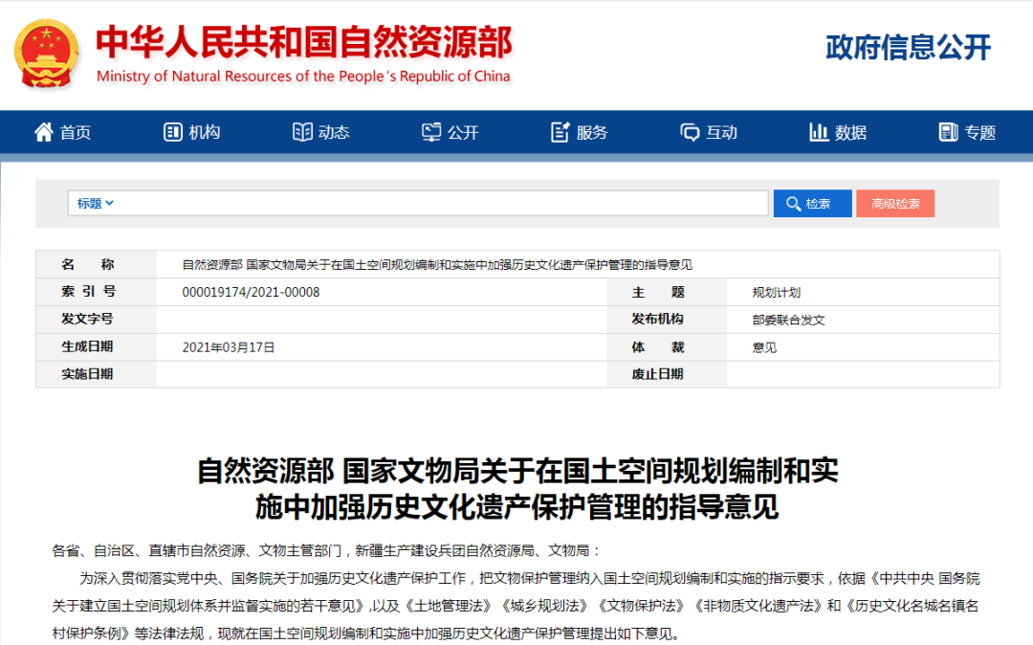Viewport: 1033px width, 645px height.
Task: Click paragraph text starting 为深入贯彻落实党中央
Action: point(516,606)
